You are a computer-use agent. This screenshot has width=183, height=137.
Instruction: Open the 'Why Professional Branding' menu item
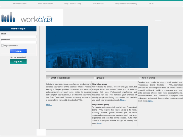coord(126,4)
